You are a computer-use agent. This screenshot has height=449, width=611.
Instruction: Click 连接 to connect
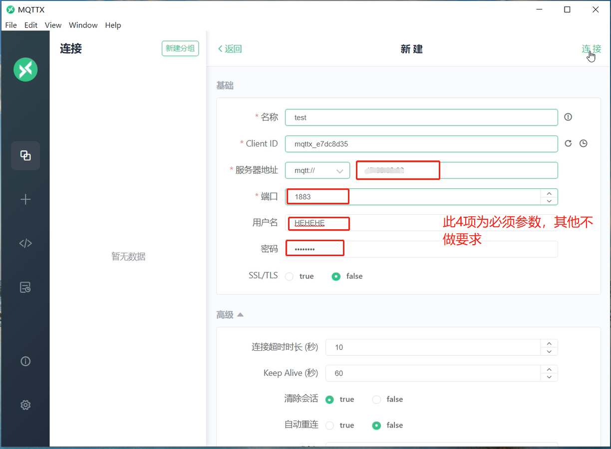coord(591,49)
